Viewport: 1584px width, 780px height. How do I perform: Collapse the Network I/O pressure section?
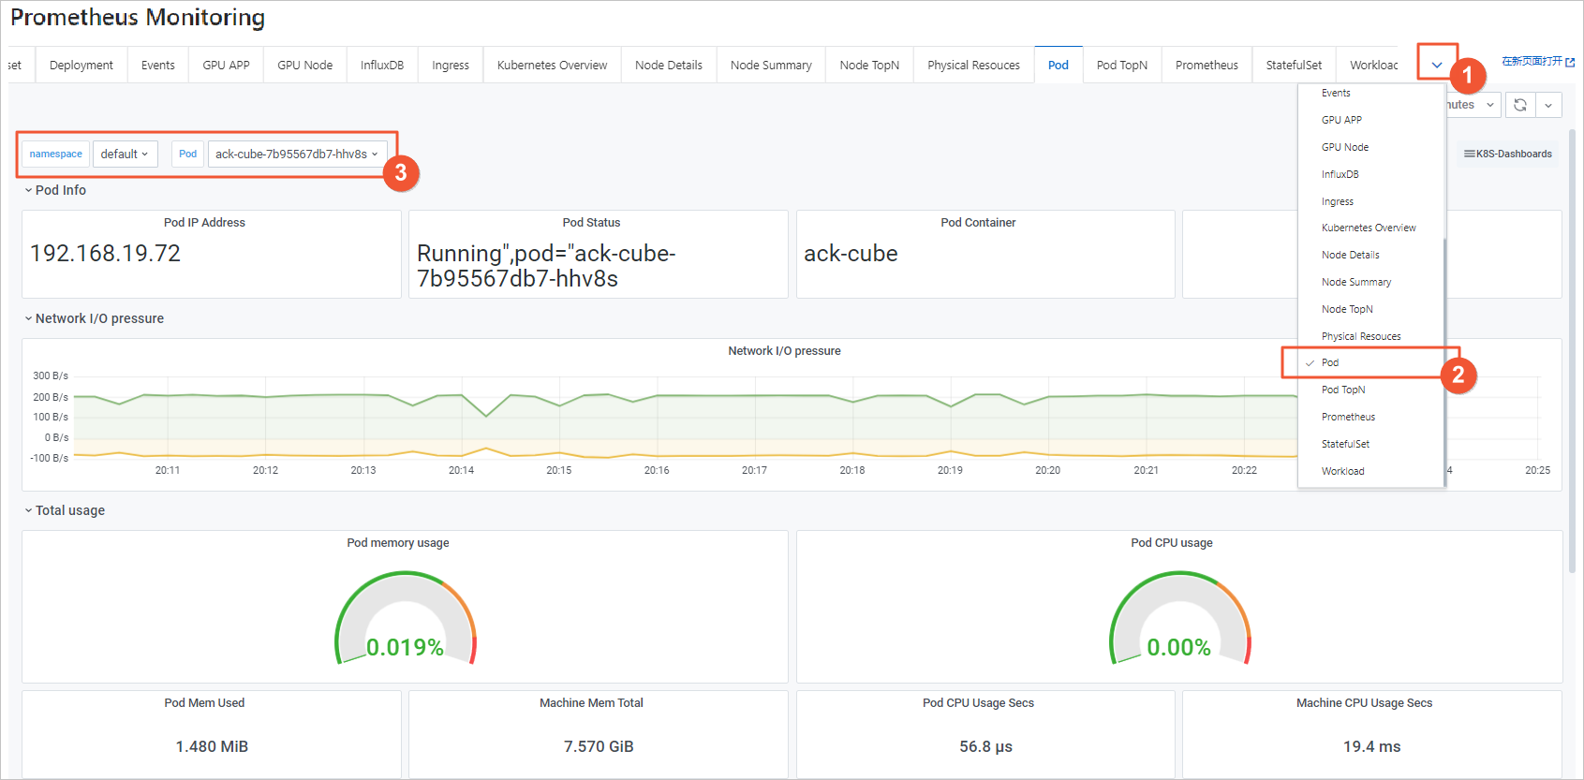94,318
